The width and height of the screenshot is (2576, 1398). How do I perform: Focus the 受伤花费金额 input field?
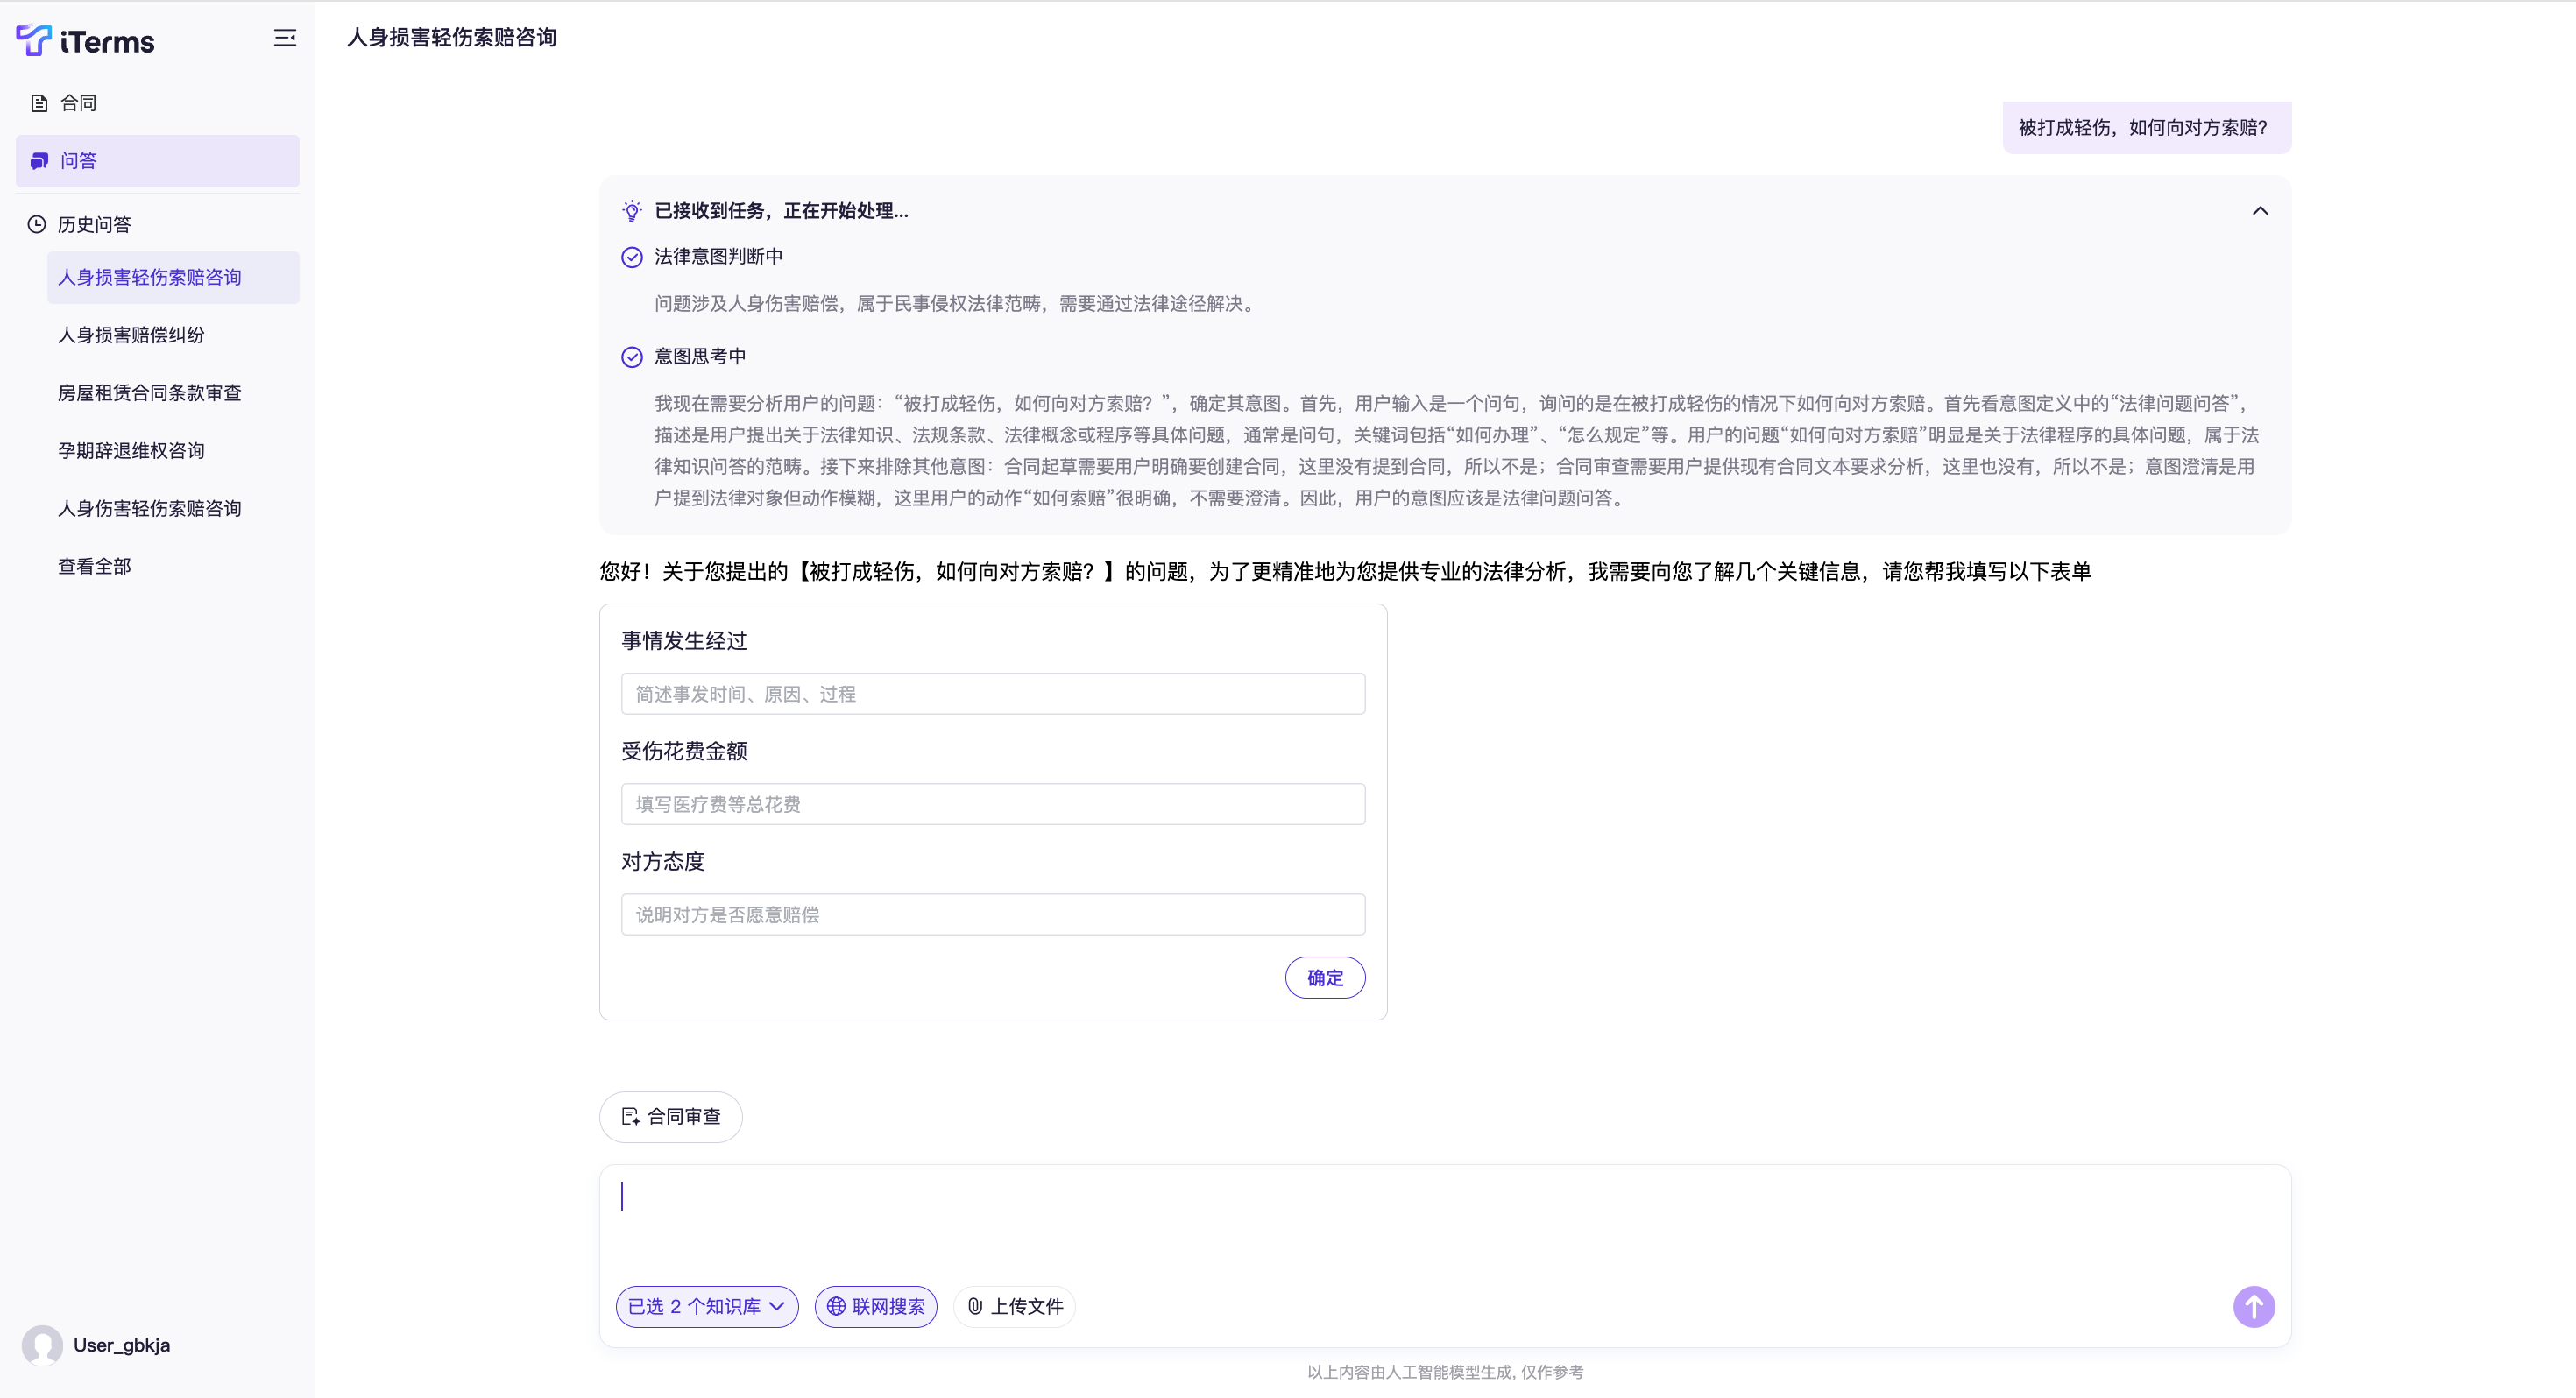992,804
